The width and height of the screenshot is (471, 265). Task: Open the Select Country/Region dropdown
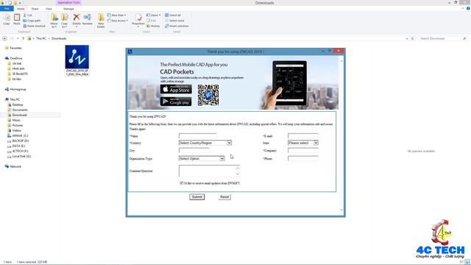pos(205,143)
